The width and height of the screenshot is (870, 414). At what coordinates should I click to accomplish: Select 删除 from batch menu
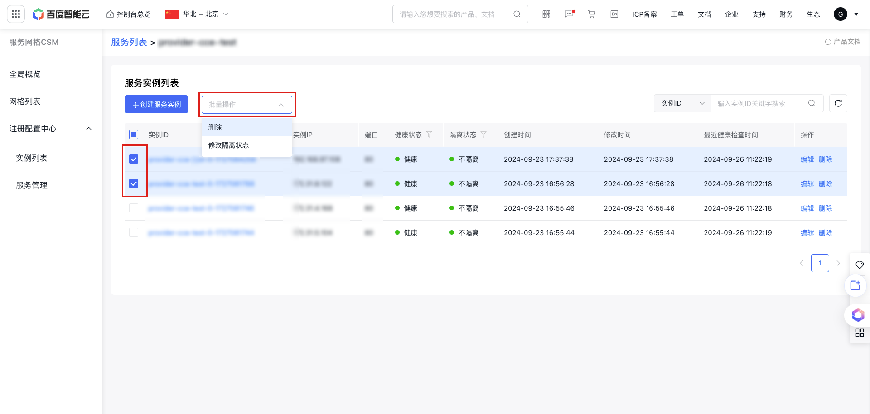pos(247,127)
